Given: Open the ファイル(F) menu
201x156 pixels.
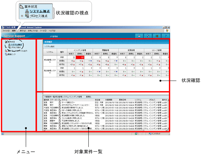Looking at the screenshot, I should tap(6, 31).
